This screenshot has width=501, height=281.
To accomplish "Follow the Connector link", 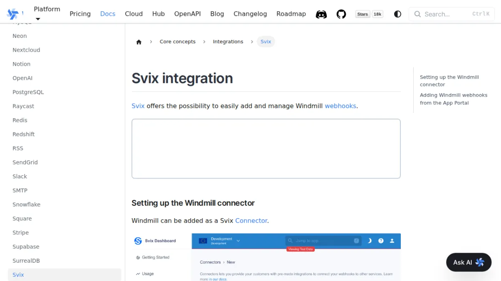I will 251,221.
